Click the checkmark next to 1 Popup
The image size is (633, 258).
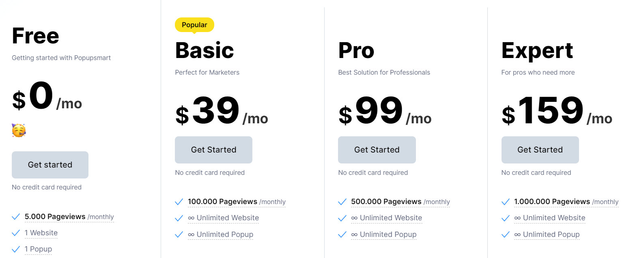tap(16, 249)
